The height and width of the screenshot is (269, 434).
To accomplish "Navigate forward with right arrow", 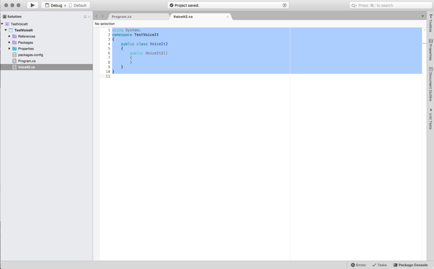I will click(x=103, y=16).
